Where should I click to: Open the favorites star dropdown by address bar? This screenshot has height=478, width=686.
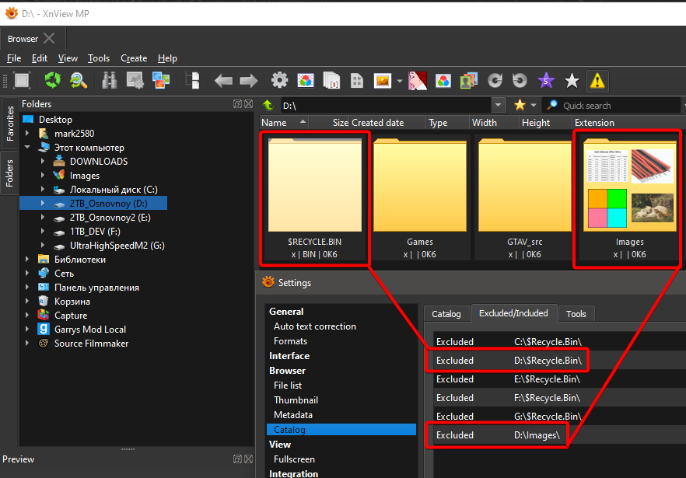[x=533, y=105]
